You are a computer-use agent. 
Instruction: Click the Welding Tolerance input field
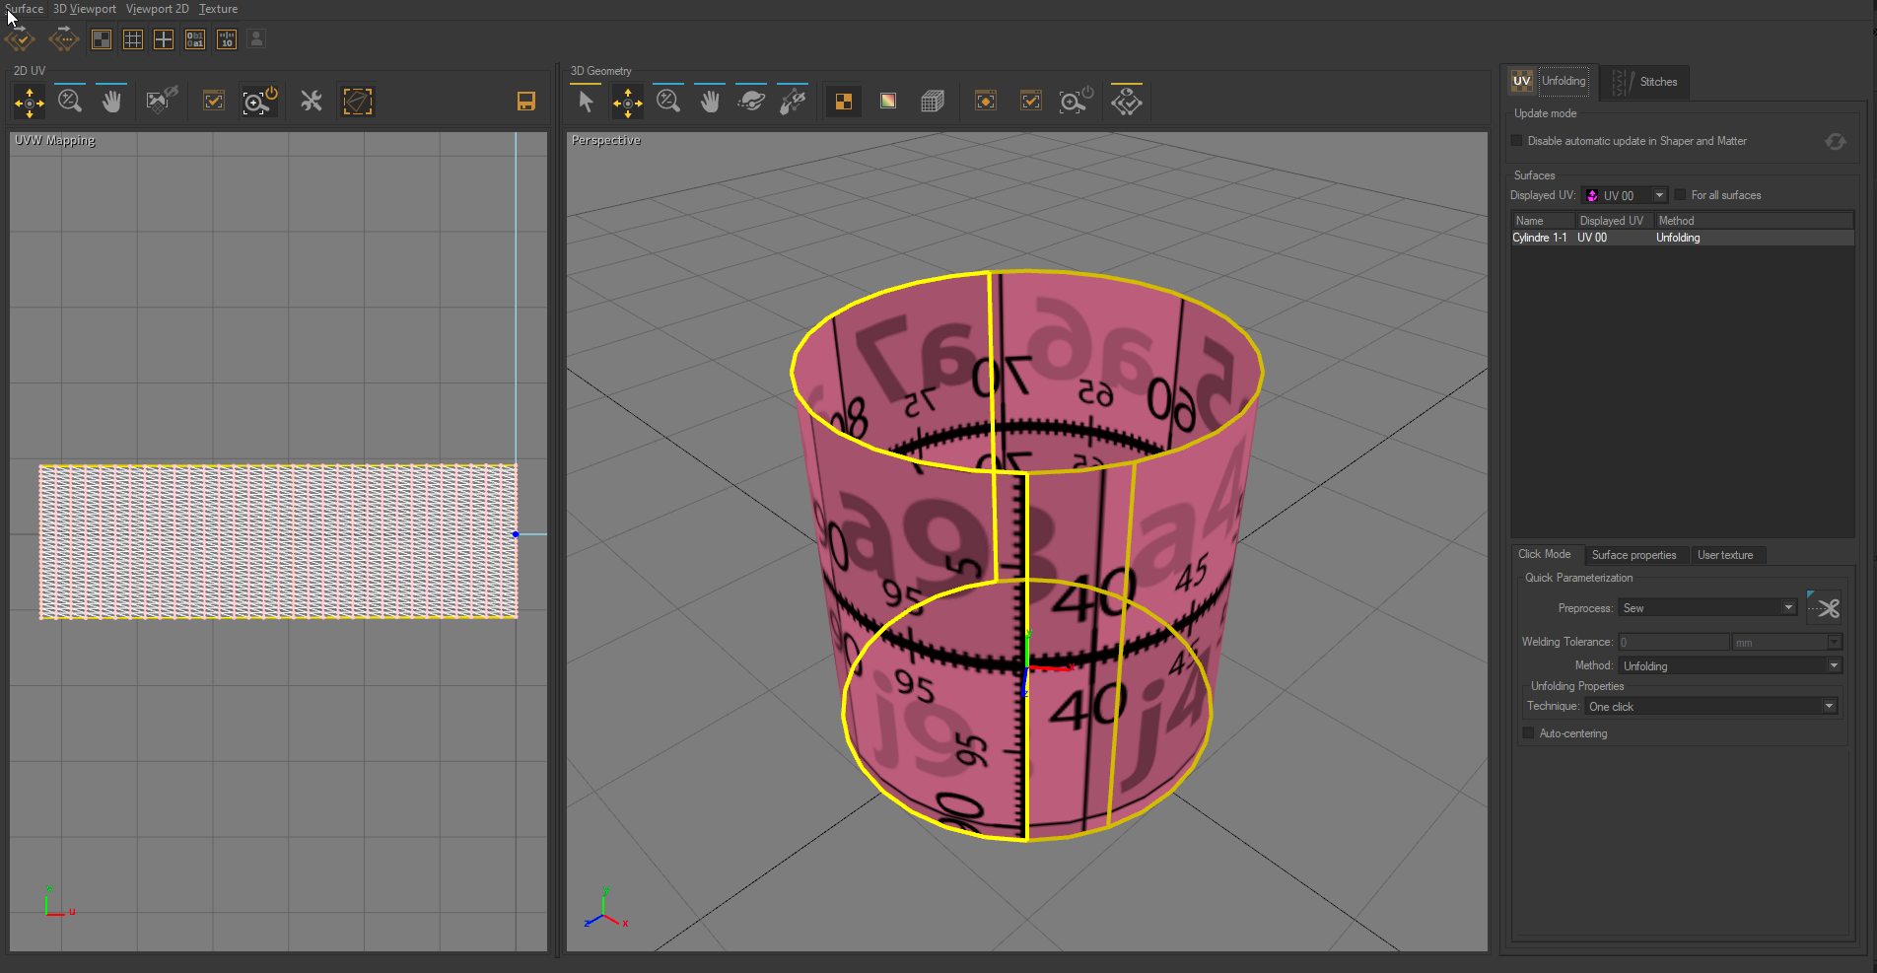[x=1673, y=641]
